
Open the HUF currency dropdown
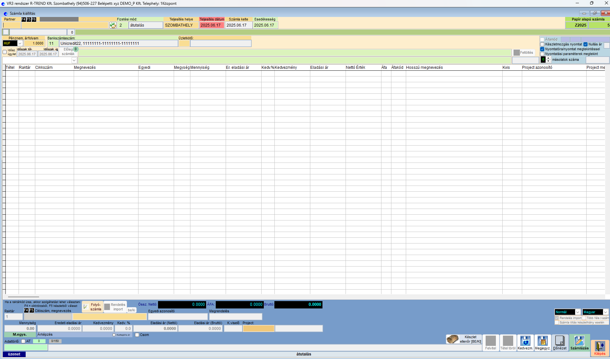click(x=20, y=44)
